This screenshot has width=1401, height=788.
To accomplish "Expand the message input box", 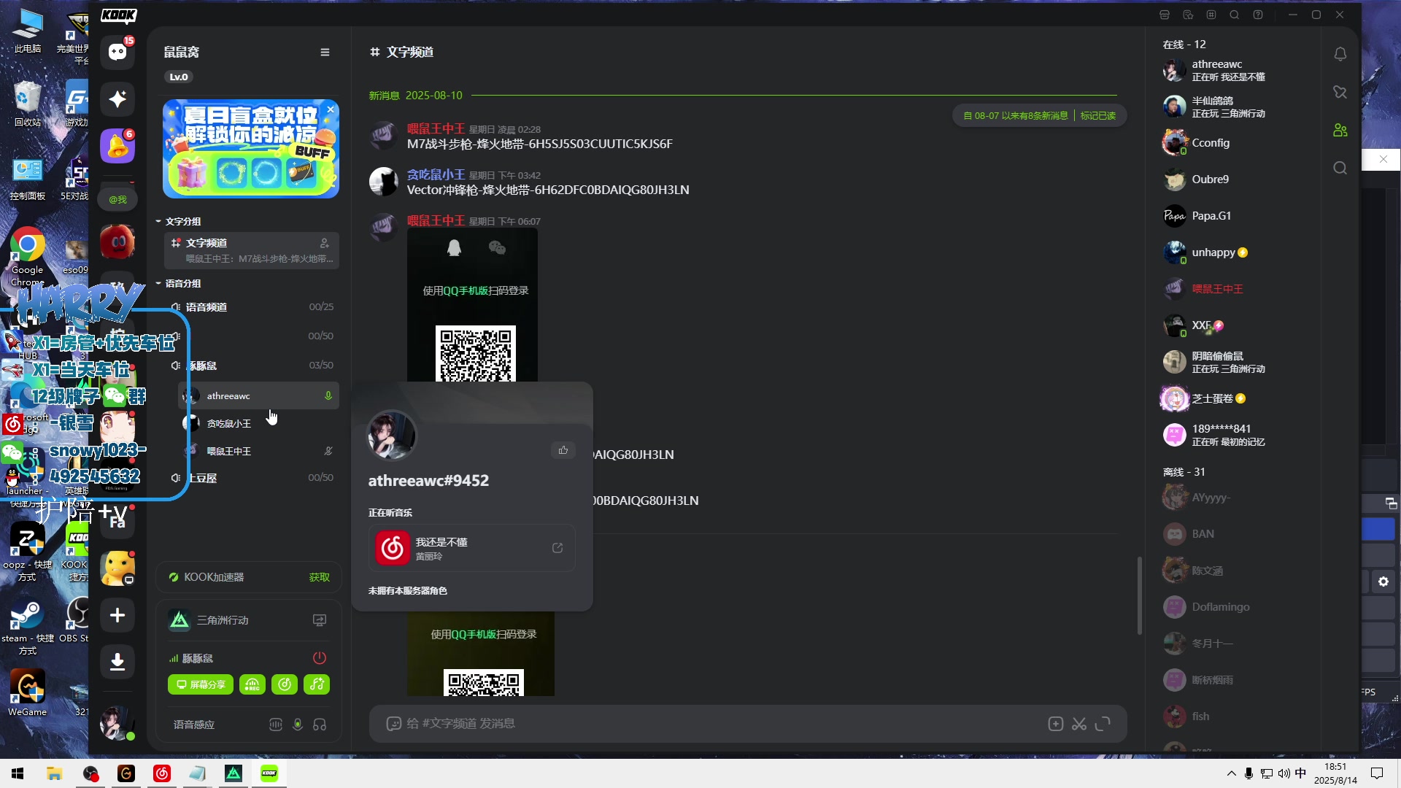I will (x=1103, y=724).
